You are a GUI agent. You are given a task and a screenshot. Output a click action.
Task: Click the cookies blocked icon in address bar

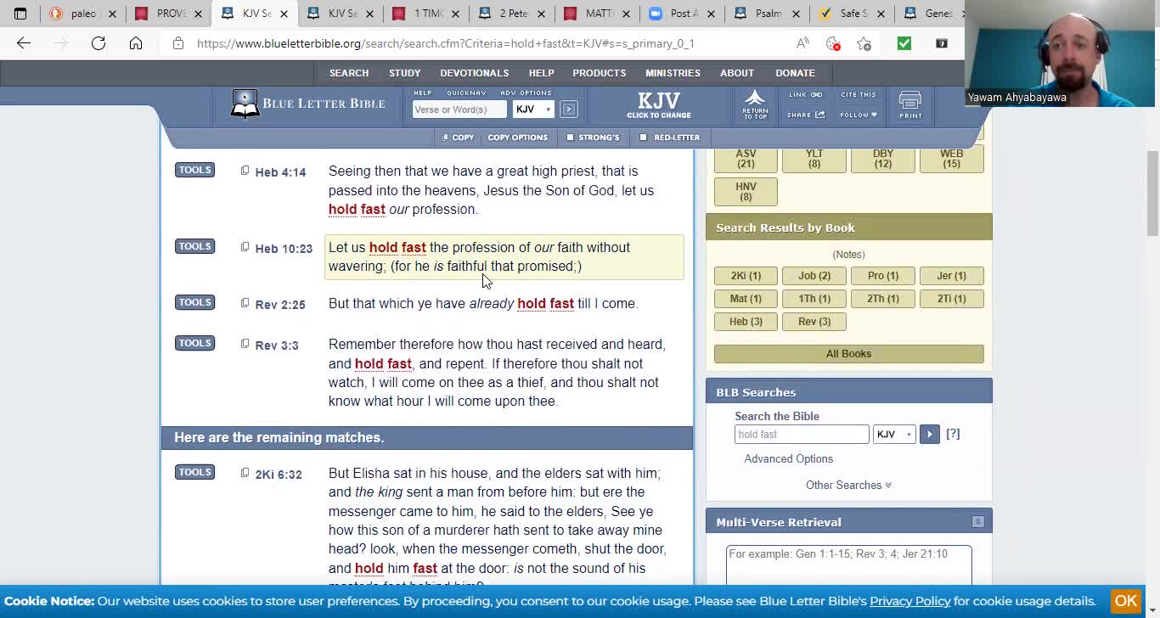[x=833, y=43]
